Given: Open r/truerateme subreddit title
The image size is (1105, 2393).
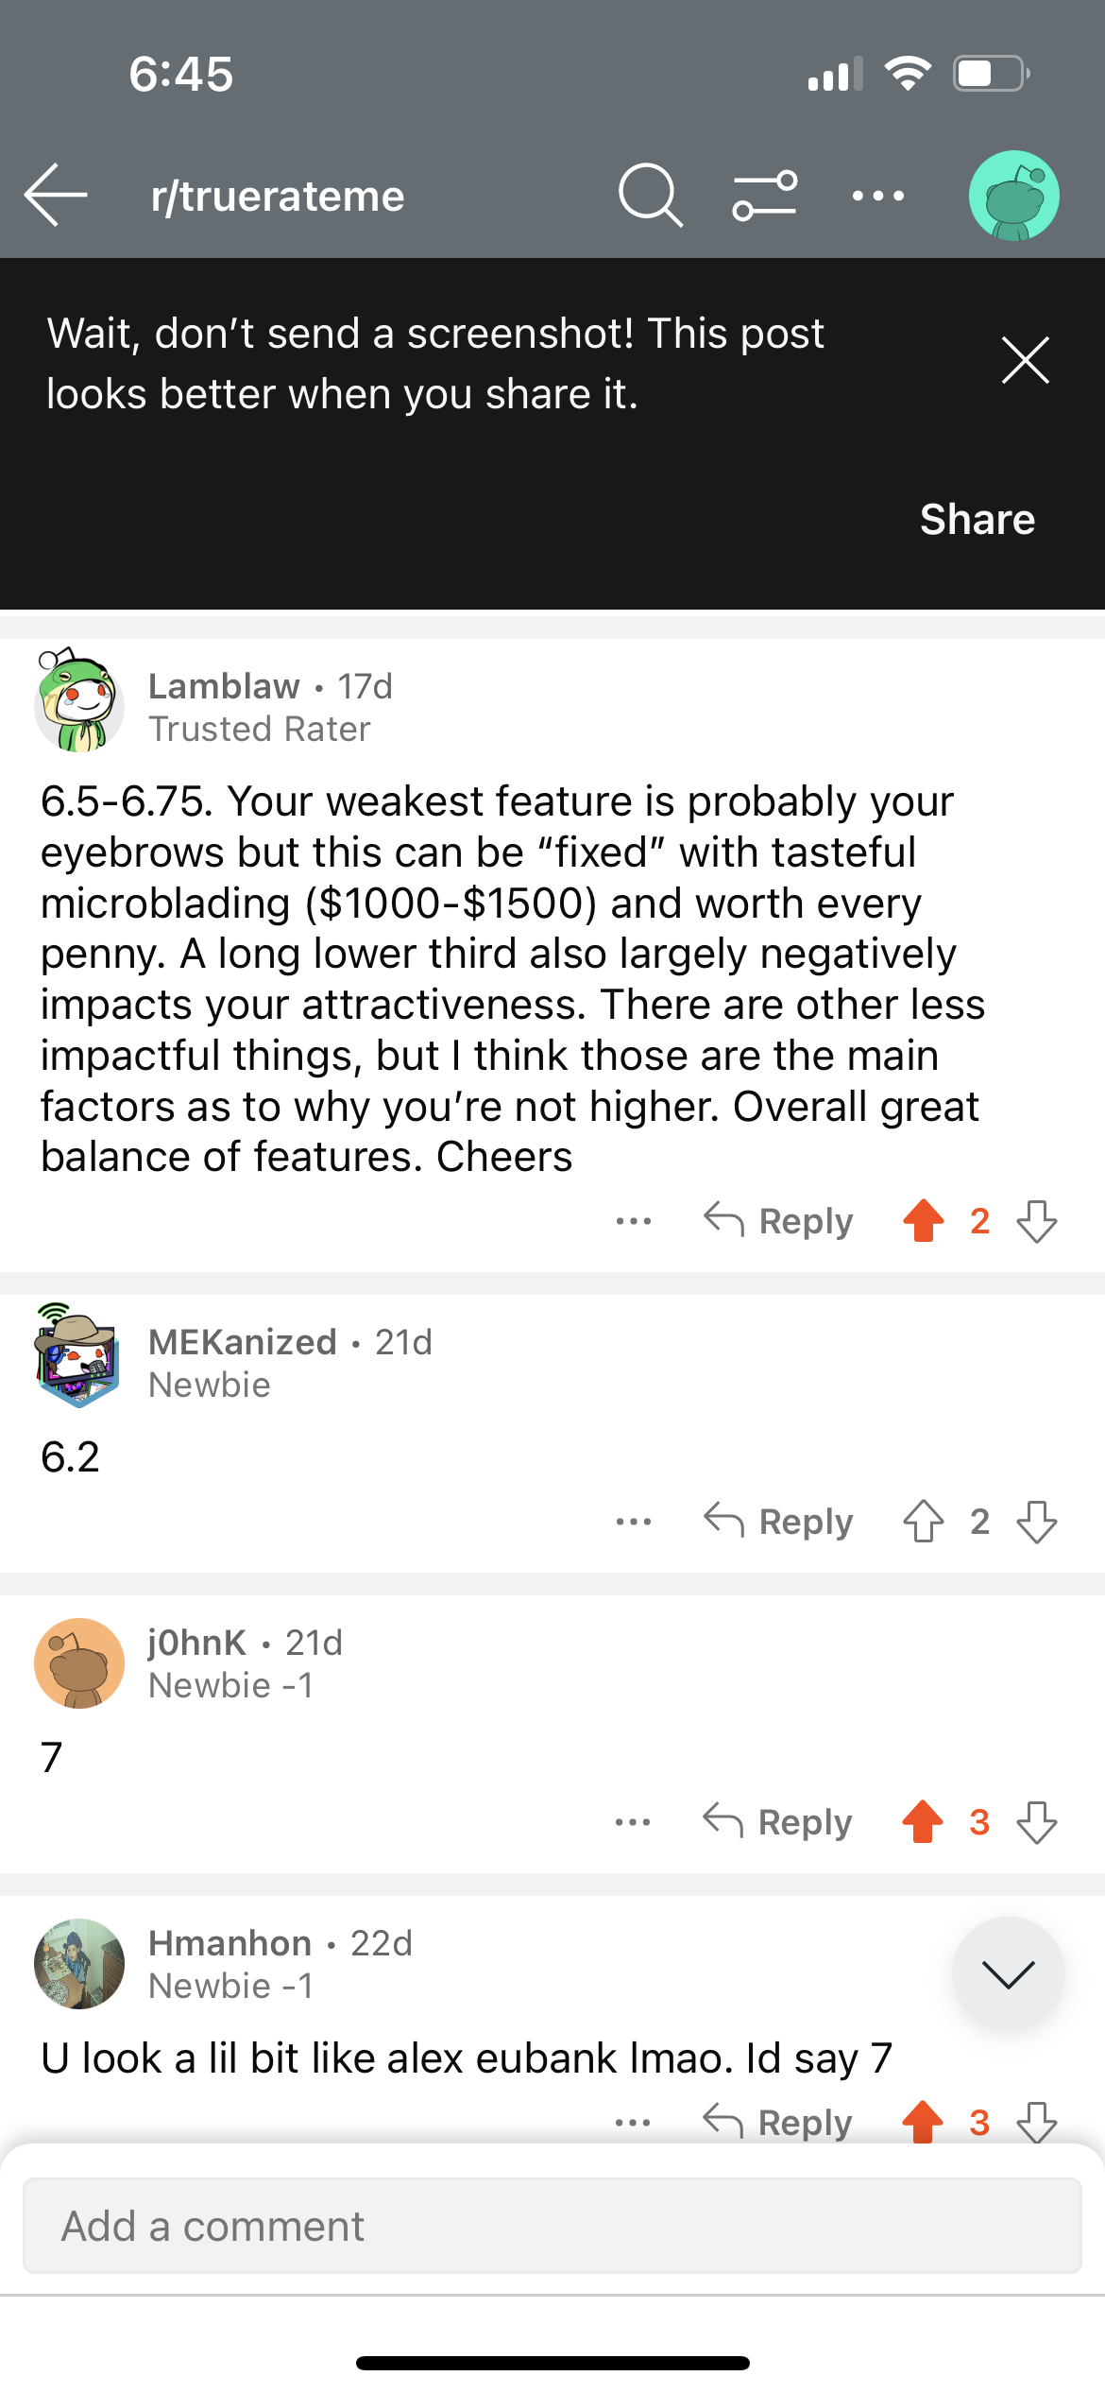Looking at the screenshot, I should tap(278, 196).
